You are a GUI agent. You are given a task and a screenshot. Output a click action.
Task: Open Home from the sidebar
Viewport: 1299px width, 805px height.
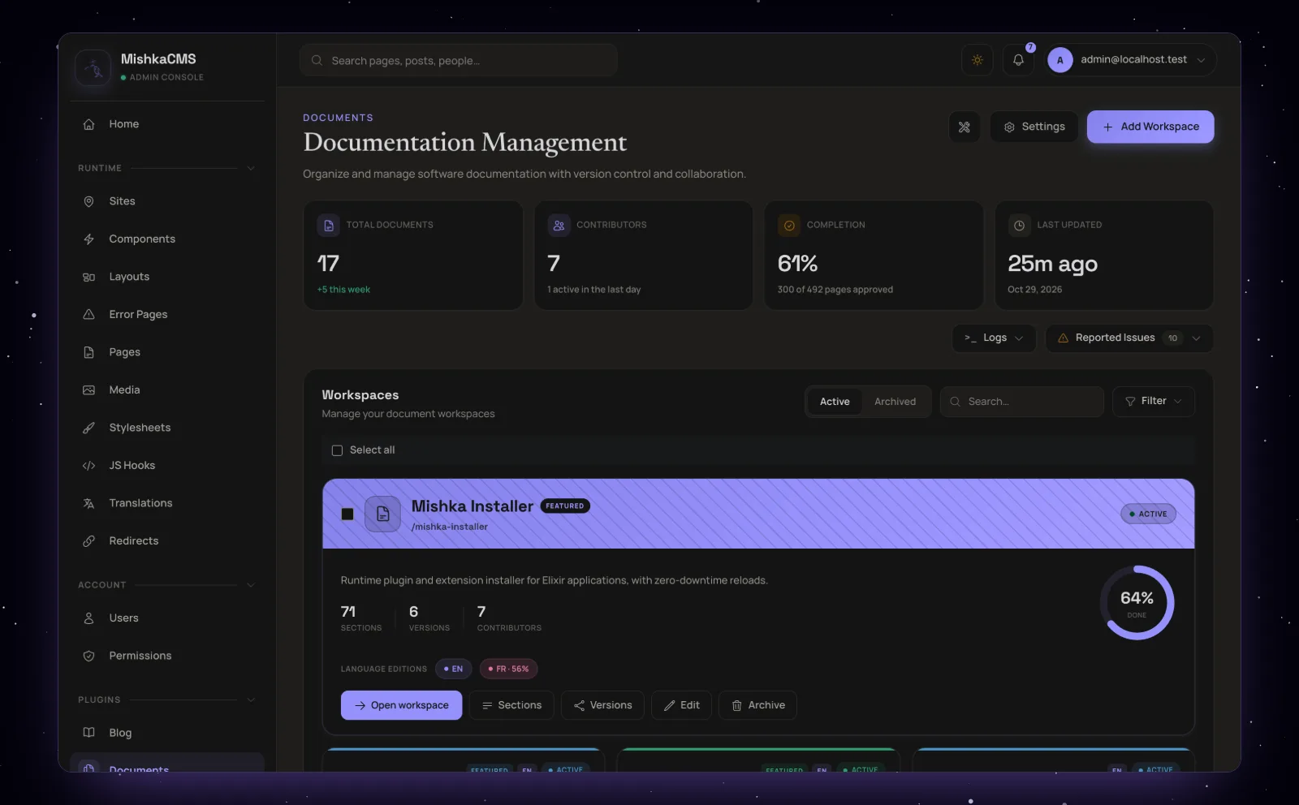tap(167, 124)
